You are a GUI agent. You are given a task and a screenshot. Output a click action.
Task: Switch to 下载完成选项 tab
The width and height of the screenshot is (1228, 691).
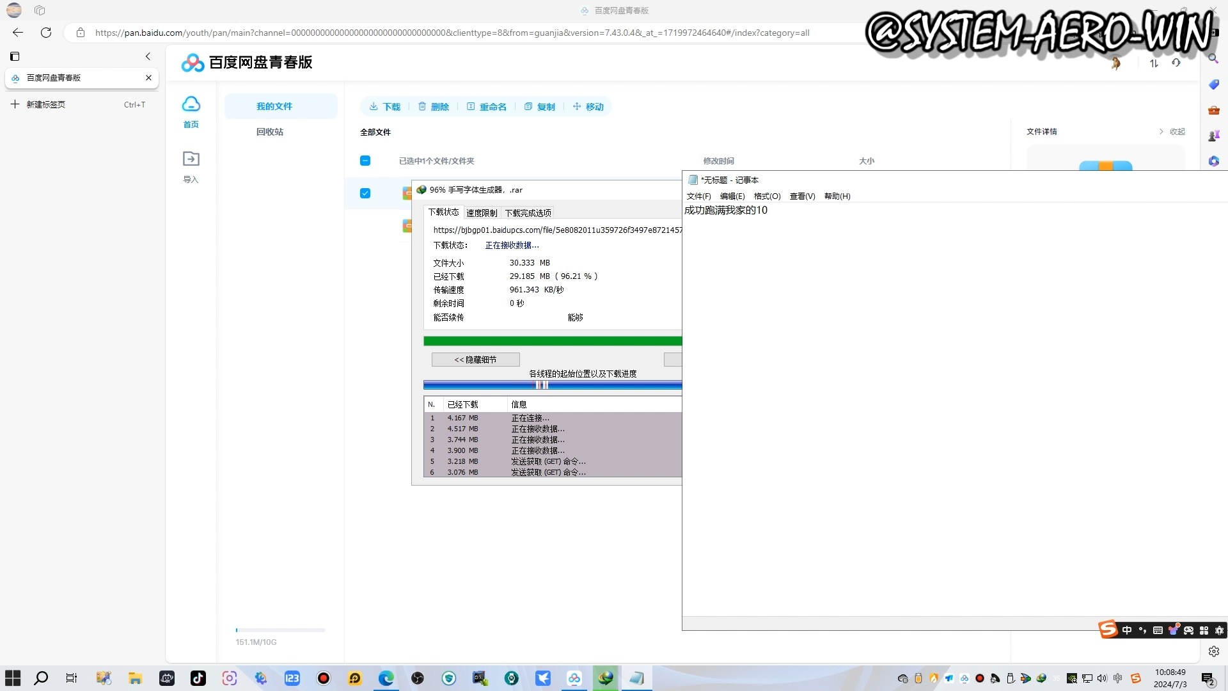click(x=528, y=213)
